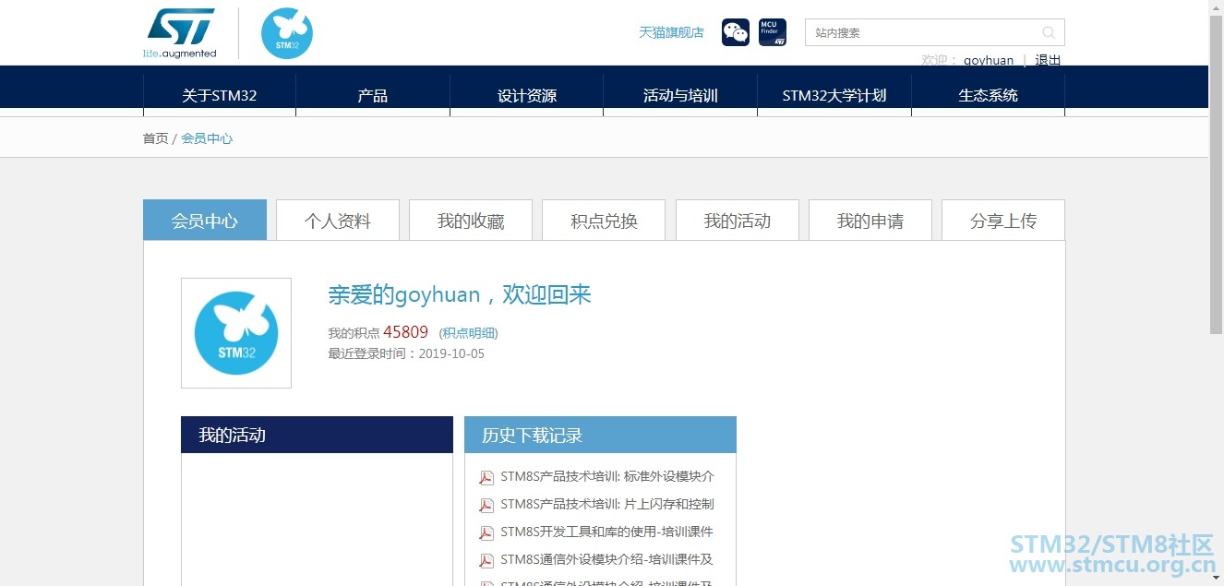Image resolution: width=1224 pixels, height=586 pixels.
Task: Click the ST life.augmented logo
Action: [180, 33]
